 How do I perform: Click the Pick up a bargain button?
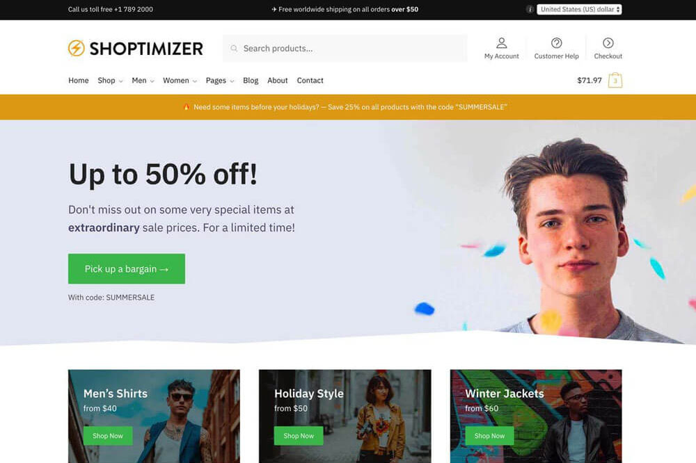point(127,269)
